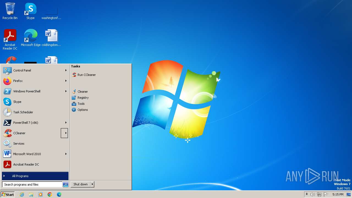Click the CCleaner icon in Start menu
This screenshot has width=352, height=198.
(7, 133)
